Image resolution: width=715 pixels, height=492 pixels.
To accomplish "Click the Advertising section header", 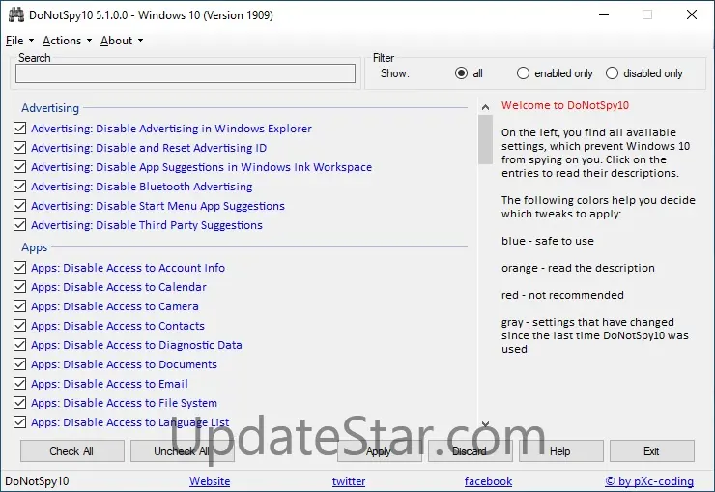I will tap(50, 108).
